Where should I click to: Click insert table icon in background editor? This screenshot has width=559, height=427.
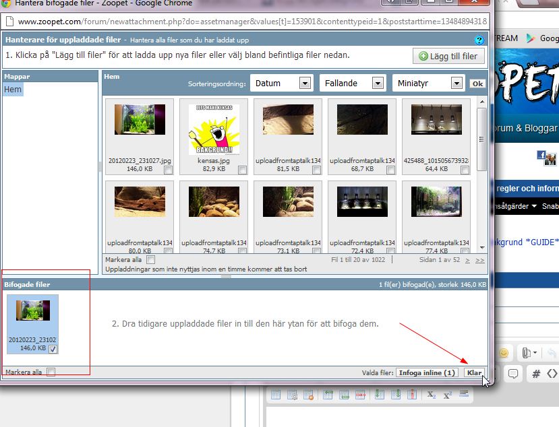[276, 395]
